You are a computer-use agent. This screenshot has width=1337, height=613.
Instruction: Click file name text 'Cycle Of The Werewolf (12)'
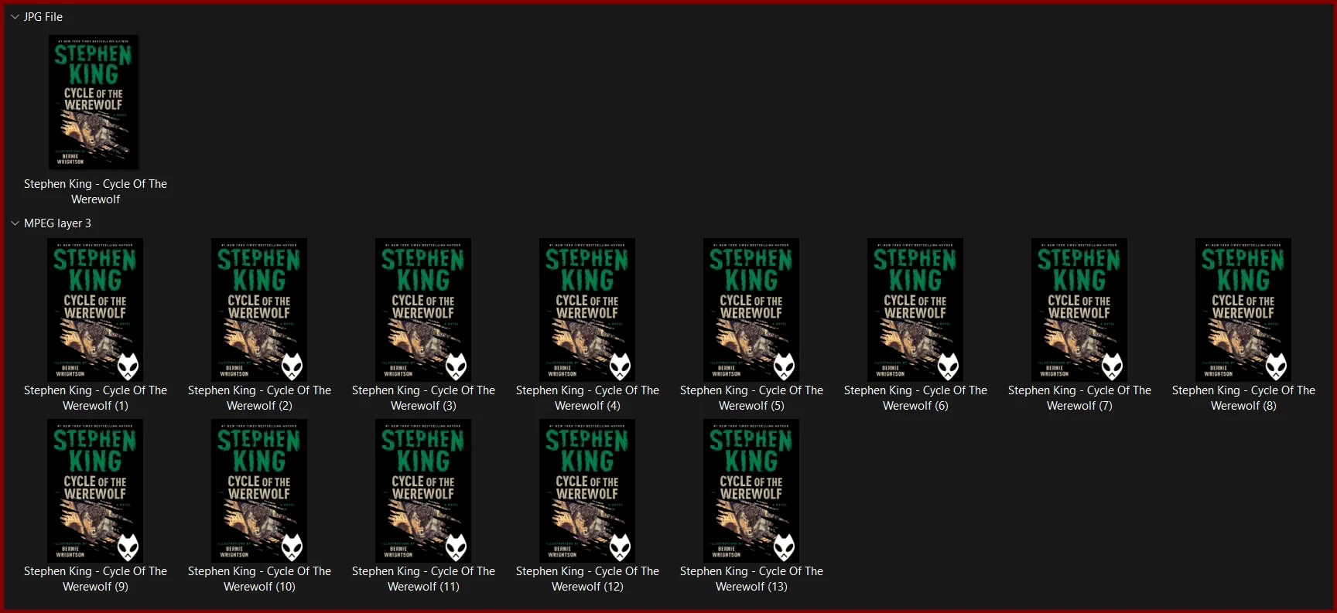click(587, 579)
